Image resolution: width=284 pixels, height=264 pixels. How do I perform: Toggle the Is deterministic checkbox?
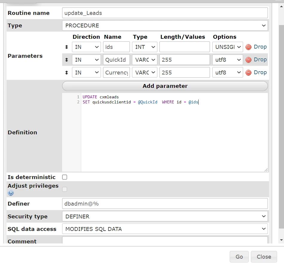point(65,177)
